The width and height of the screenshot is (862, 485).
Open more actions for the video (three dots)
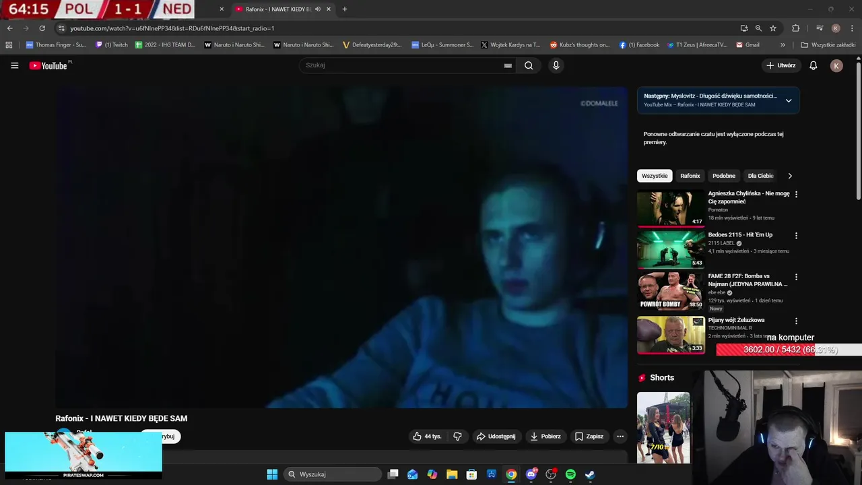(x=620, y=437)
